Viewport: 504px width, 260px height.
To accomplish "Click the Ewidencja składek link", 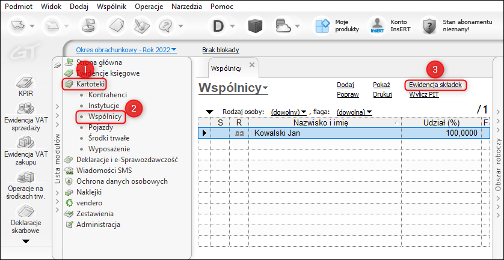I will point(435,85).
